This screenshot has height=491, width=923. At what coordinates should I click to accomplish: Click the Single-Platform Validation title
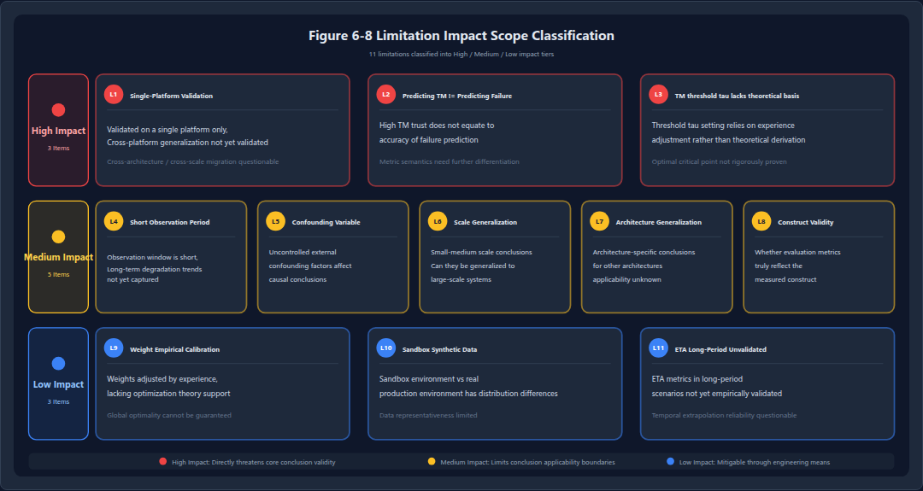click(x=171, y=96)
